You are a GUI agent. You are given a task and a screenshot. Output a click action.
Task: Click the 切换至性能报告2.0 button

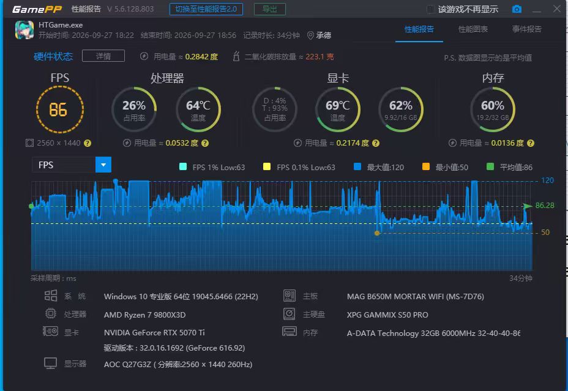206,9
